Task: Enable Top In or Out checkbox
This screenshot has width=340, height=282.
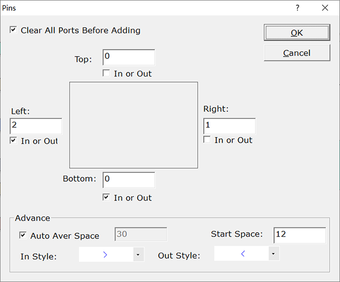Action: [x=107, y=73]
